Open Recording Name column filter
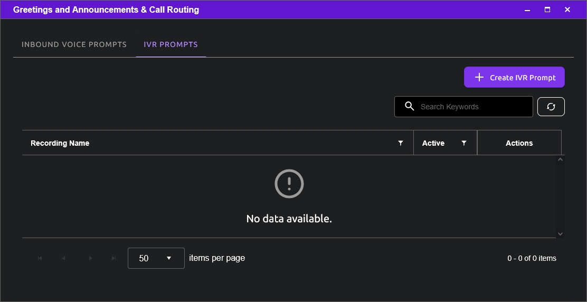The width and height of the screenshot is (587, 302). [x=400, y=143]
